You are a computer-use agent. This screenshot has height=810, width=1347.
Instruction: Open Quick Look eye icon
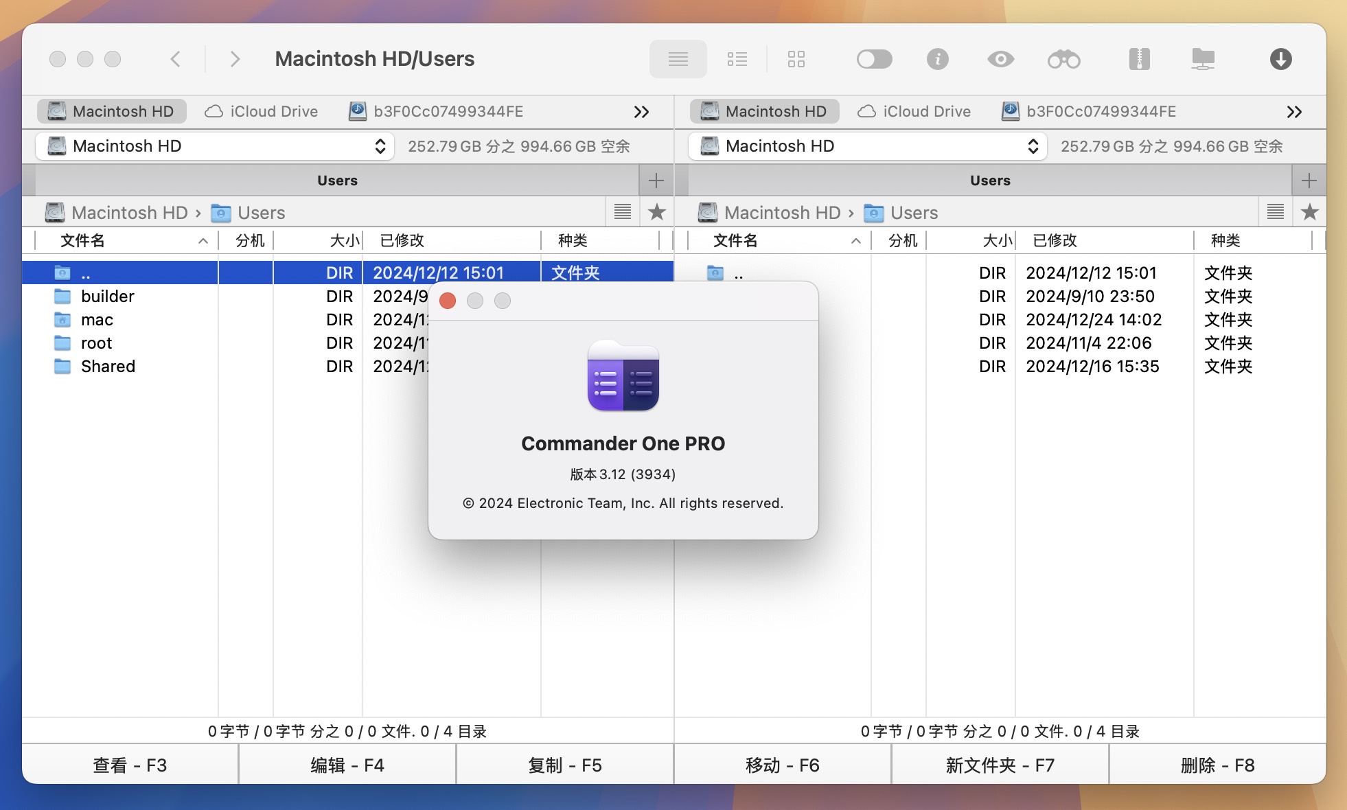(1000, 59)
